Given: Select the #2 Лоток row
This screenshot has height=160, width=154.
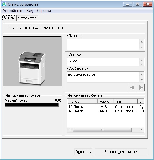Looking at the screenshot, I should [x=106, y=107].
